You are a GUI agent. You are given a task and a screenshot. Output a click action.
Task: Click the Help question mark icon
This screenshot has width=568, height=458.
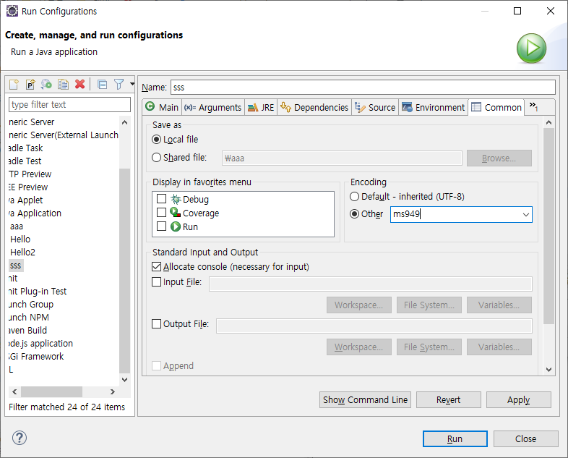[20, 438]
